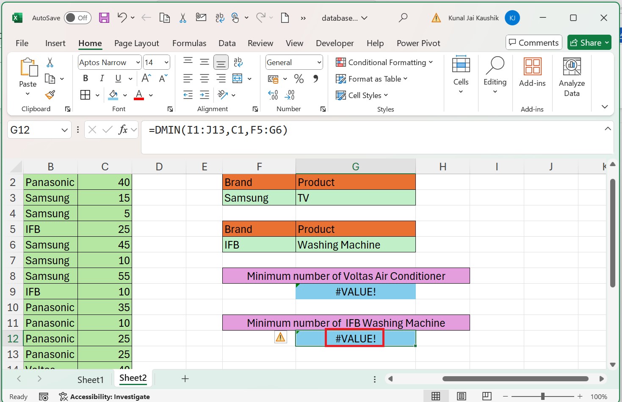622x402 pixels.
Task: Select the column G header
Action: point(356,167)
